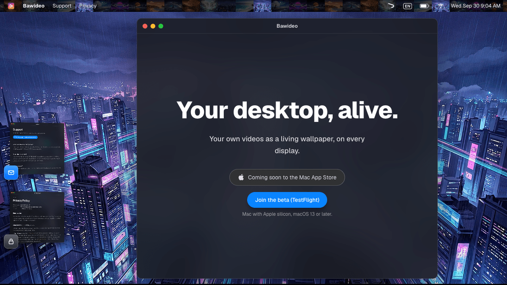The height and width of the screenshot is (285, 507).
Task: Click the Bawideo window title bar text
Action: (x=287, y=26)
